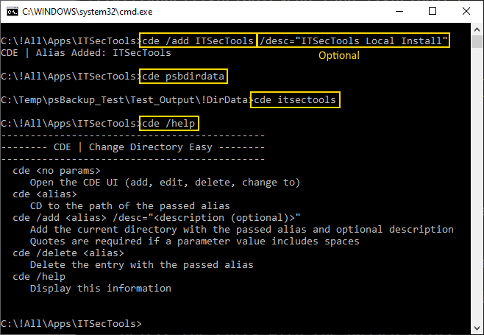Click the "CDE | Alias Added: ITSecTools" output line
Viewport: 484px width, 335px height.
[86, 52]
